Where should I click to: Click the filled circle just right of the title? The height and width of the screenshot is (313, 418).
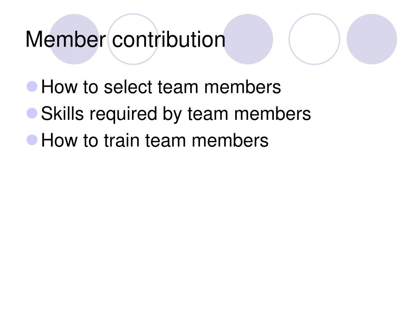248,39
